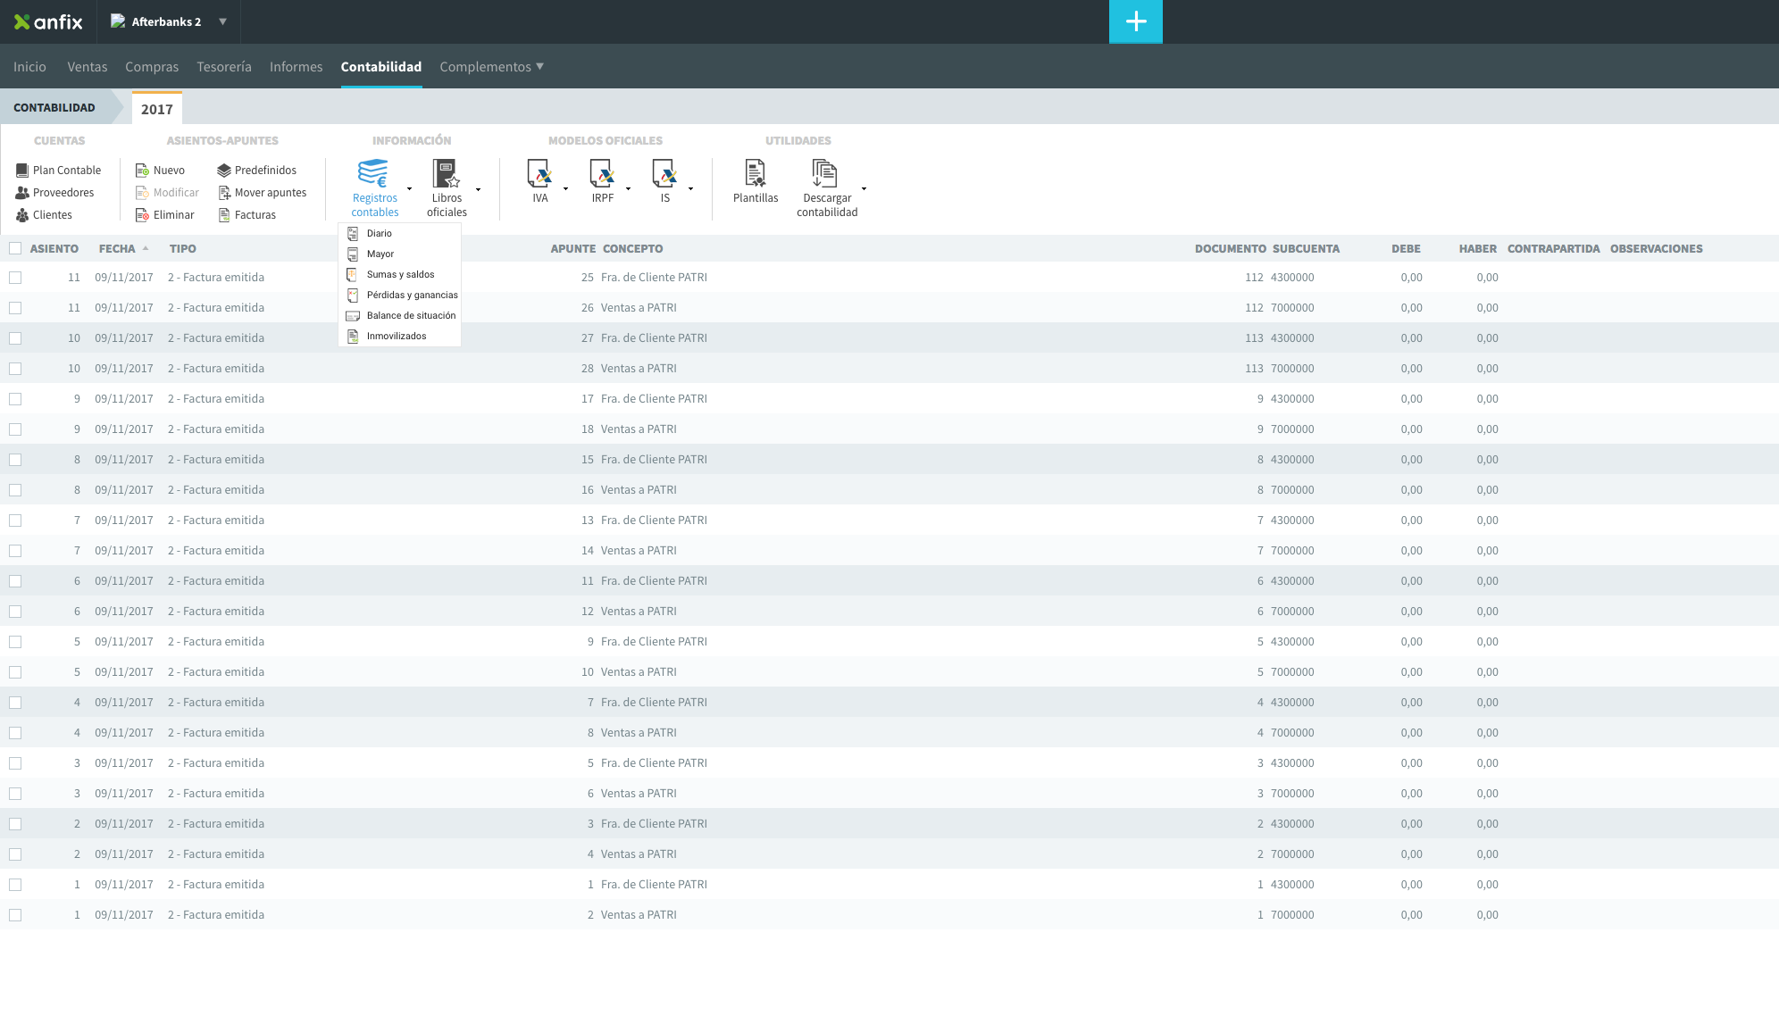Check the row with apunte 17

[x=15, y=399]
